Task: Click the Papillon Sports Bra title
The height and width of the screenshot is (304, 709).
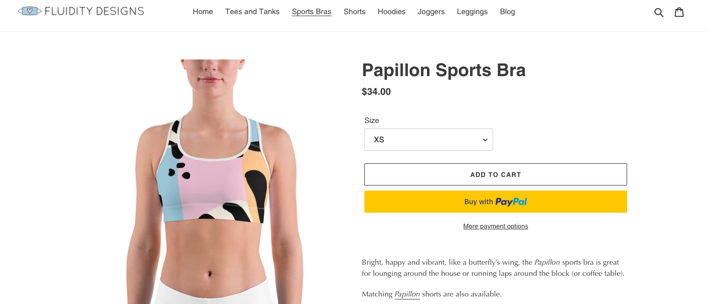Action: click(444, 70)
